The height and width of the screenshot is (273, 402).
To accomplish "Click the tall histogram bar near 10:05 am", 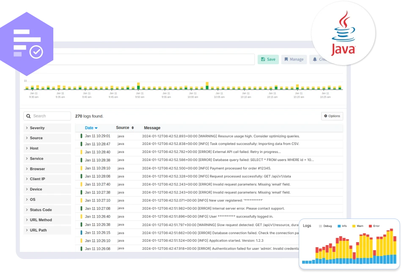I will [x=207, y=86].
